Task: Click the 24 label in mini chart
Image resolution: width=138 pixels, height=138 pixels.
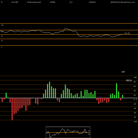Action: pos(89,134)
